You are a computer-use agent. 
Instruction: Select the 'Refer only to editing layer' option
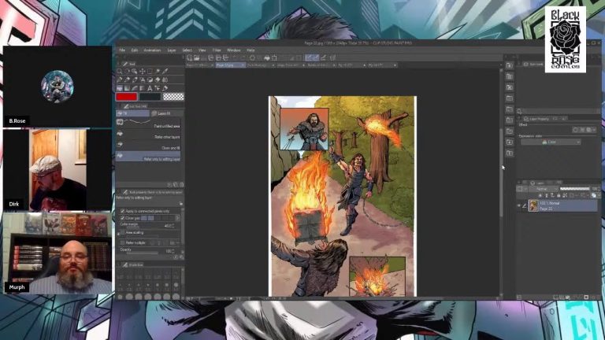click(149, 158)
